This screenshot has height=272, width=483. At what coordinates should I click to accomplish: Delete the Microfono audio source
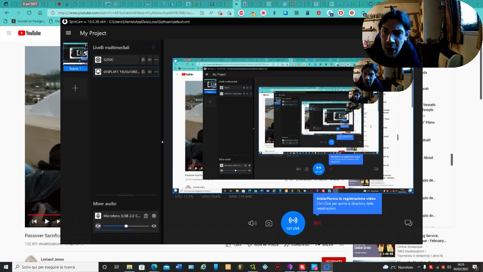click(146, 216)
